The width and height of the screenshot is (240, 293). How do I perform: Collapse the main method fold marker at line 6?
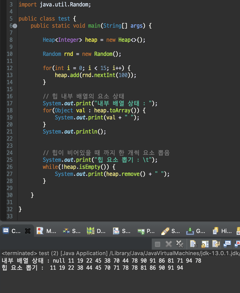(15, 26)
